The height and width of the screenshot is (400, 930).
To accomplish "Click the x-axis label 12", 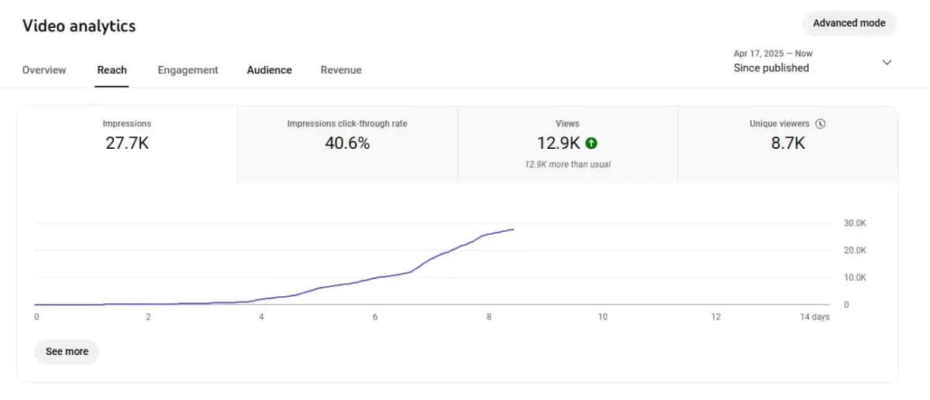I will point(715,317).
